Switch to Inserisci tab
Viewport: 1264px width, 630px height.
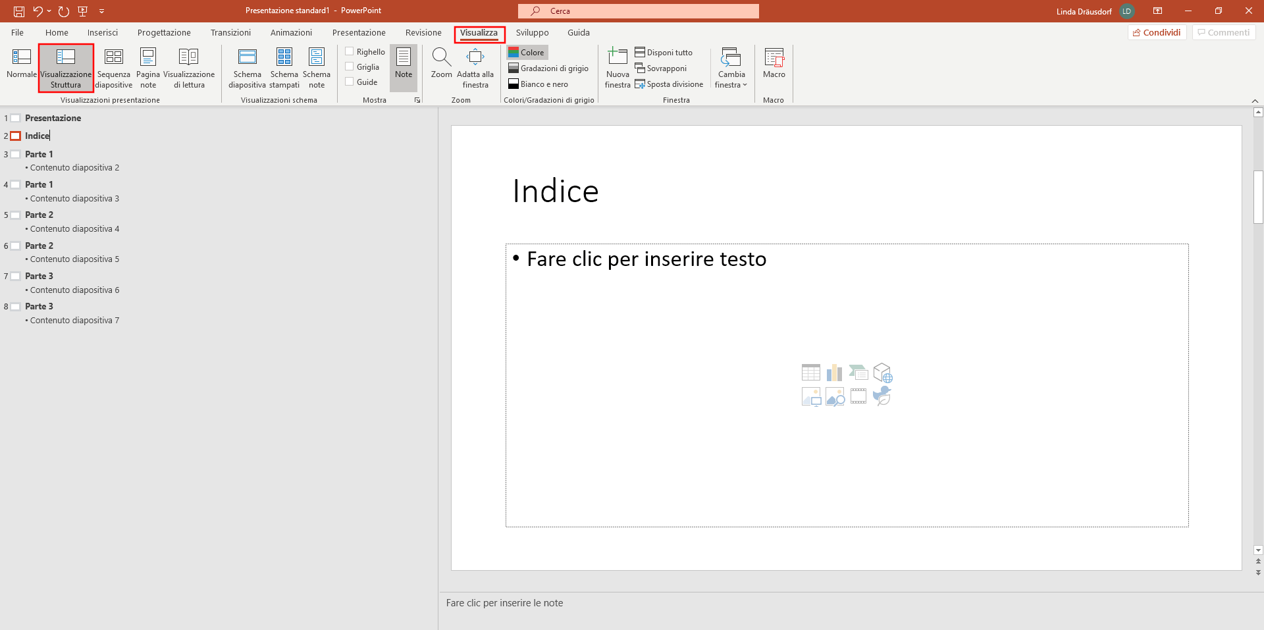click(103, 32)
